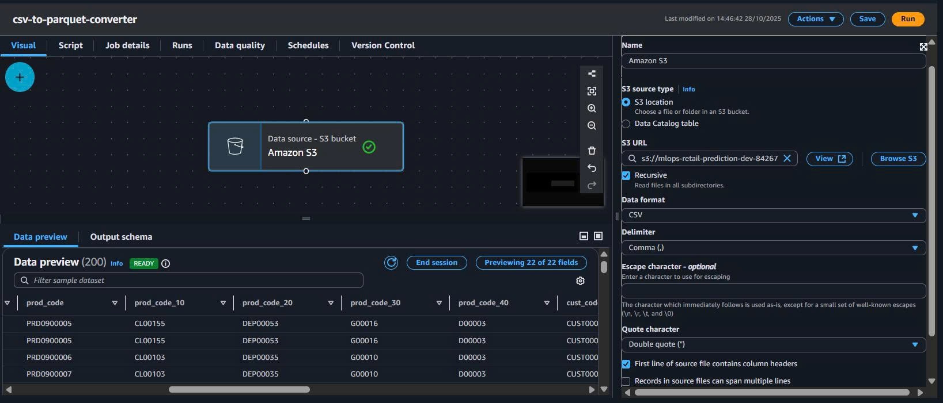Click the fit view canvas icon

(592, 91)
